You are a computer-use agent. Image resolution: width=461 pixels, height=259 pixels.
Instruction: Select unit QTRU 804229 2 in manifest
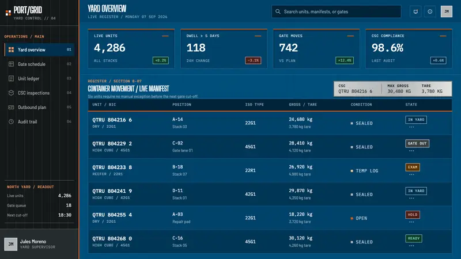112,143
